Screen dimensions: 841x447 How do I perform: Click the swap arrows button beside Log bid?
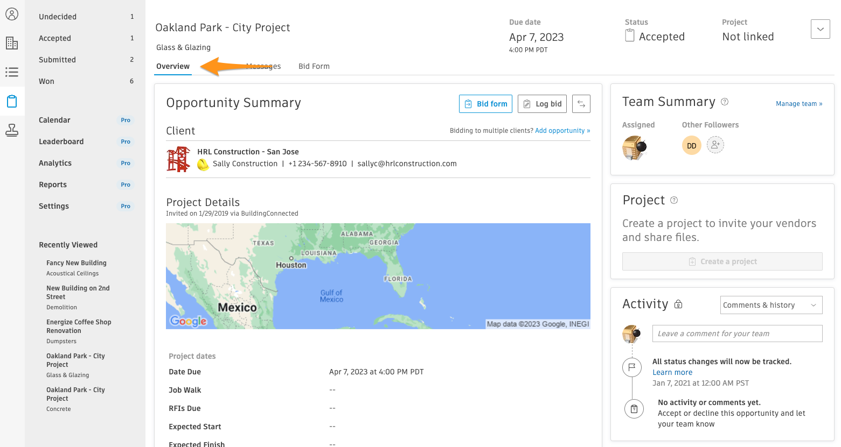[581, 104]
